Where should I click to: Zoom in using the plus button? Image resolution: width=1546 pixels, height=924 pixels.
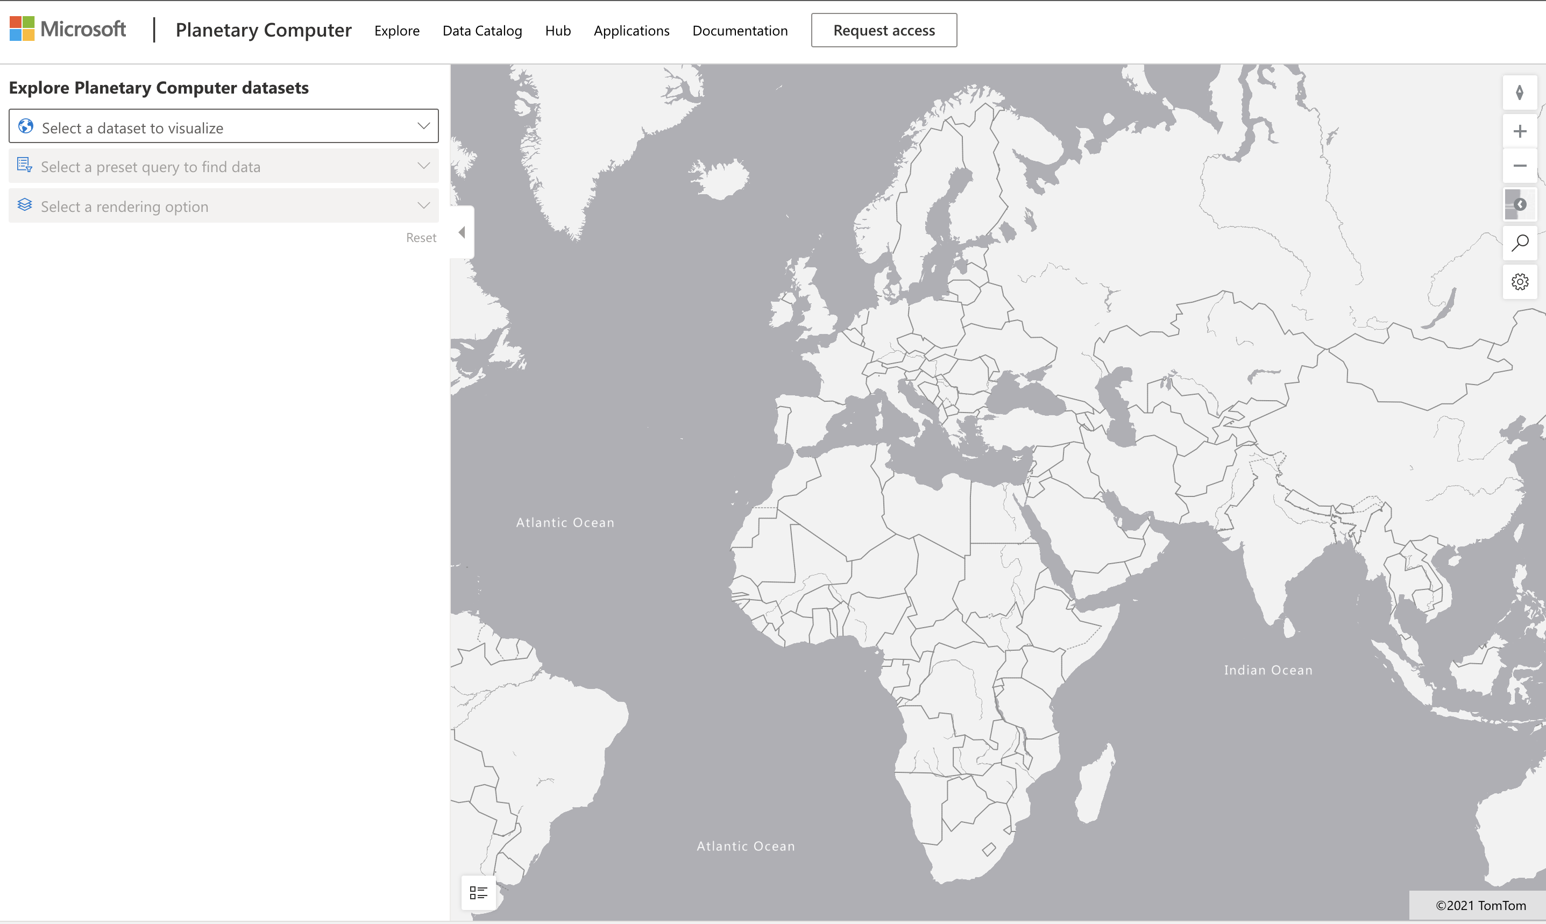point(1519,131)
